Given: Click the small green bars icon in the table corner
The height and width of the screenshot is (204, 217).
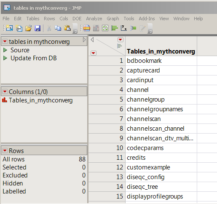Looking at the screenshot, I should [x=120, y=46].
